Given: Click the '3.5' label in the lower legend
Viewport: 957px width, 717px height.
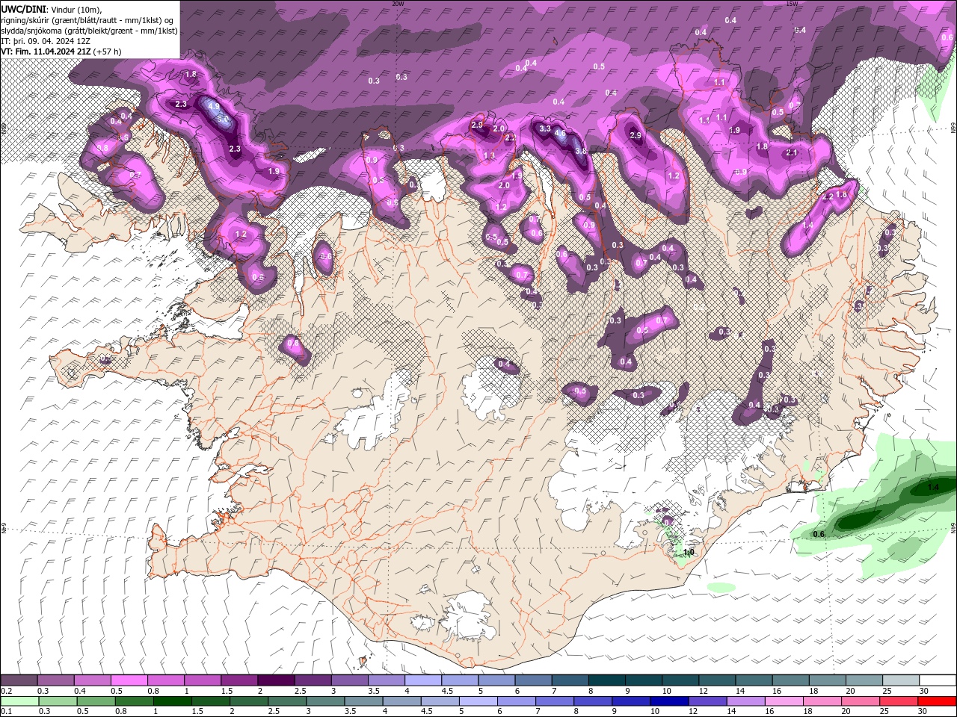Looking at the screenshot, I should coord(349,712).
